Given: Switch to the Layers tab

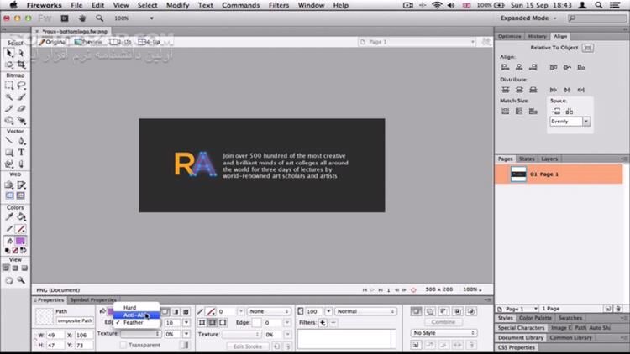Looking at the screenshot, I should (549, 159).
